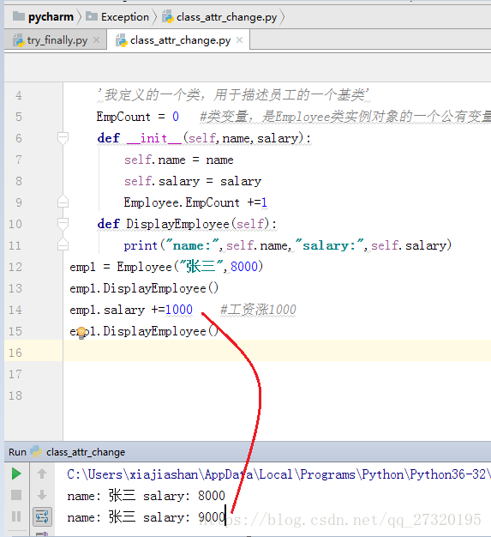Collapse the DisplayEmployee method fold marker

pyautogui.click(x=63, y=224)
